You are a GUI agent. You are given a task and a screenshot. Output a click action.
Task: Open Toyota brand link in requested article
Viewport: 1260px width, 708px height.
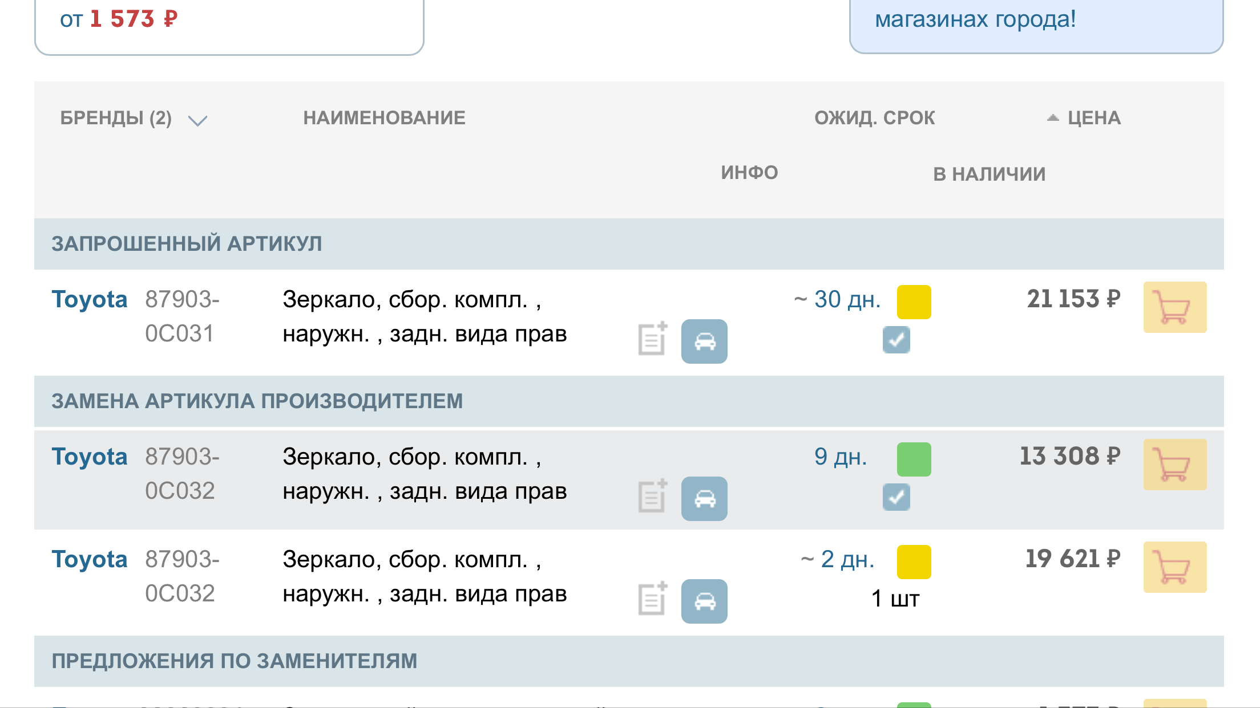[90, 299]
